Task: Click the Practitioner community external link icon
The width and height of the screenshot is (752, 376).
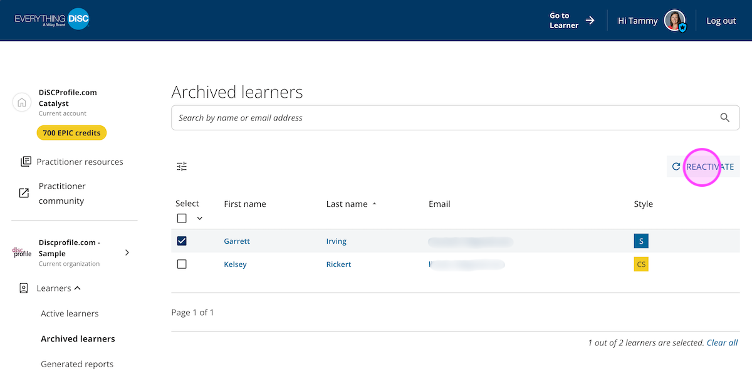Action: [x=24, y=193]
